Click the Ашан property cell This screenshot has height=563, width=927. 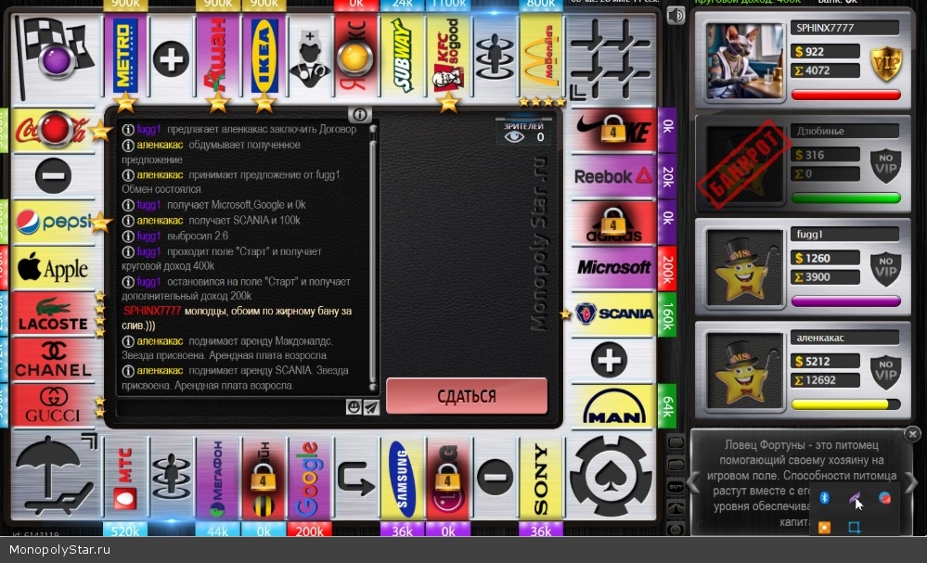tap(217, 57)
